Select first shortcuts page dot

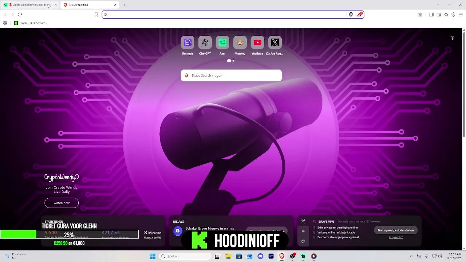tap(229, 61)
